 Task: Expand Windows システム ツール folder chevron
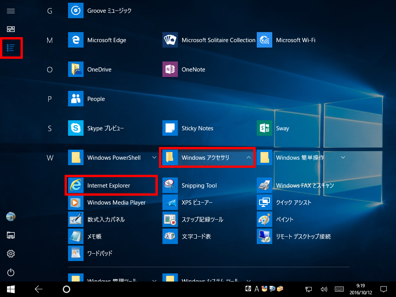click(249, 281)
